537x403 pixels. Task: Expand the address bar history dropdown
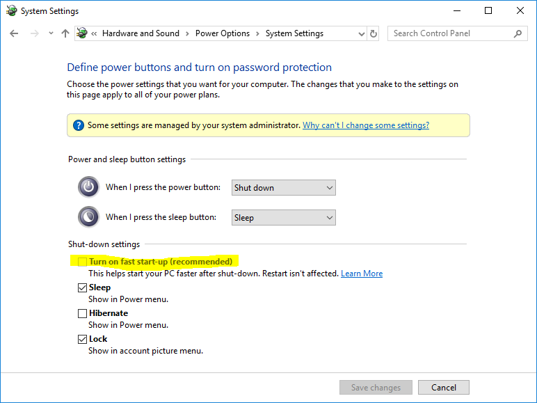(361, 33)
